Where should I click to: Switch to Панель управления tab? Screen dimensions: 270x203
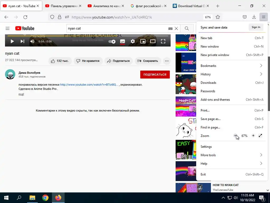pyautogui.click(x=63, y=6)
